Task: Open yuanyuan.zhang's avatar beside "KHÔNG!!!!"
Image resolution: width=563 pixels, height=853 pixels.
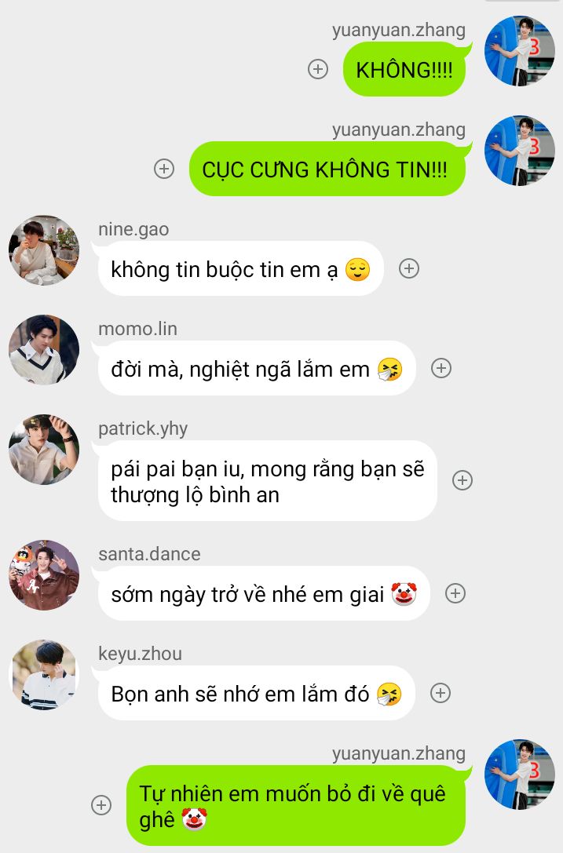Action: 520,51
